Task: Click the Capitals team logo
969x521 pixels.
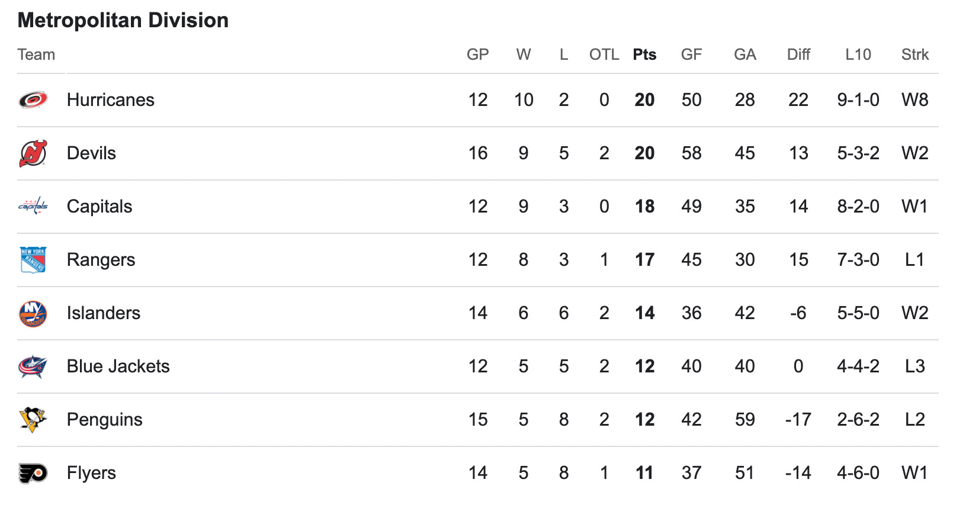Action: tap(33, 206)
